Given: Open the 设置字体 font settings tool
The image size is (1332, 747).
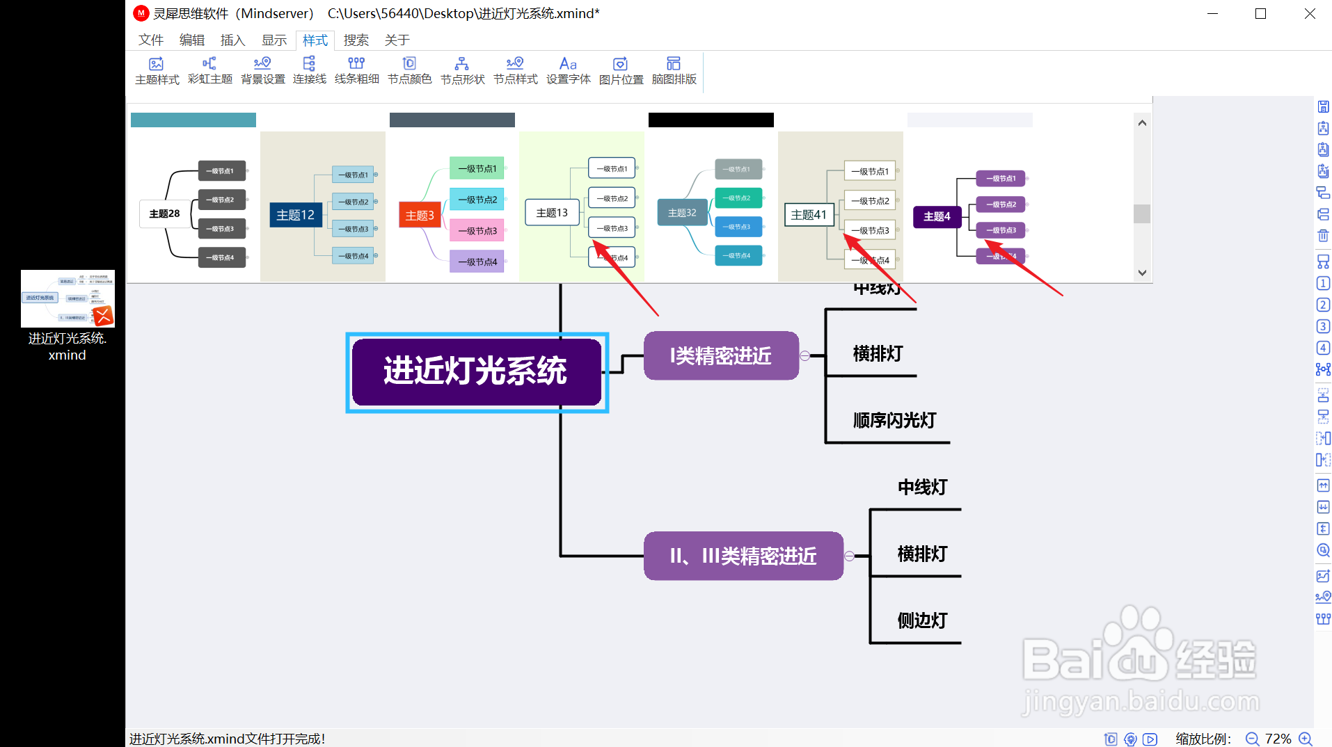Looking at the screenshot, I should [569, 71].
